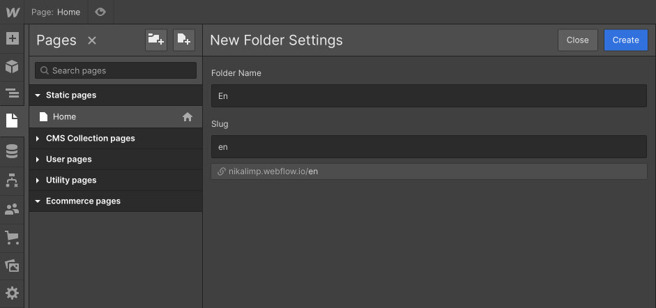The width and height of the screenshot is (656, 308).
Task: Click the blue Create button
Action: point(625,40)
